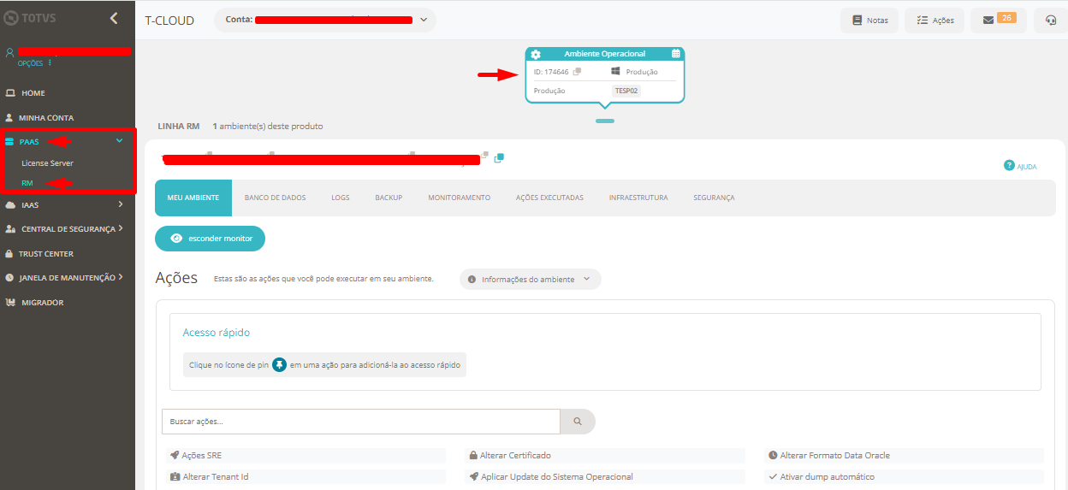
Task: Click the IAAS cloud icon
Action: [x=9, y=205]
